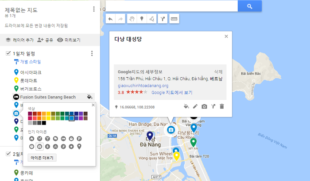This screenshot has width=310, height=181.
Task: Choose the parking P icon
Action: tap(79, 139)
